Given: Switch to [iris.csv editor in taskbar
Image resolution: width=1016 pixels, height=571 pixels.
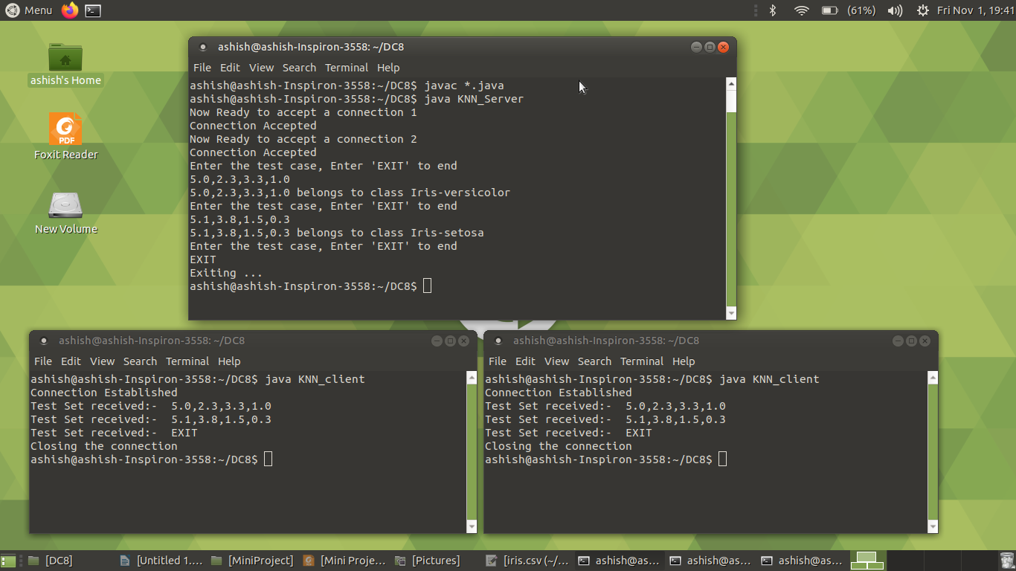Looking at the screenshot, I should coord(527,561).
